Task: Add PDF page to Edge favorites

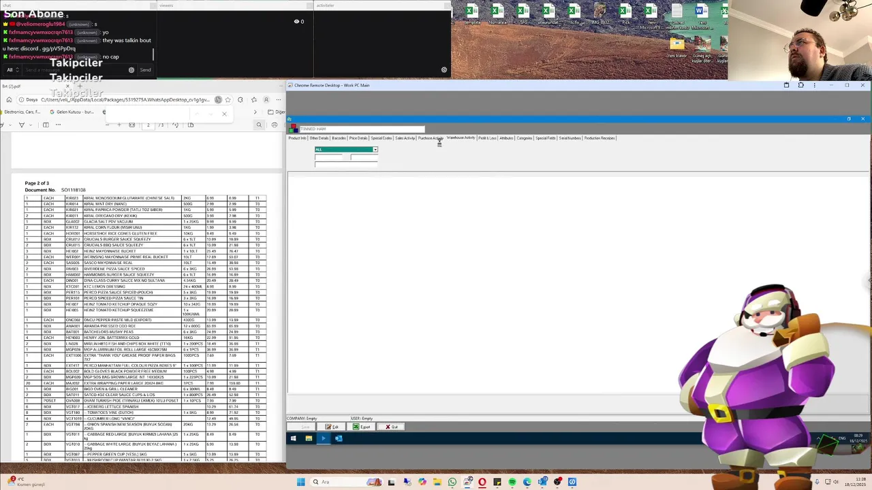Action: [x=228, y=100]
